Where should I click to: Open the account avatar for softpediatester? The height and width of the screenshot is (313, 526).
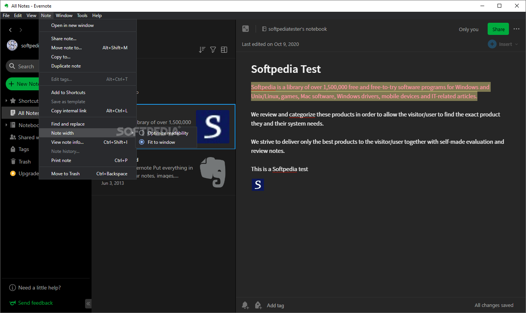(12, 45)
